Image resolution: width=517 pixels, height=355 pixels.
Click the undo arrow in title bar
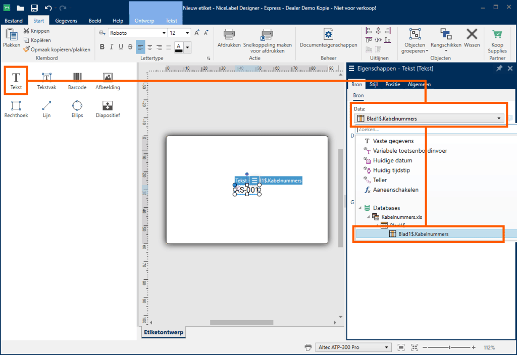pos(48,8)
